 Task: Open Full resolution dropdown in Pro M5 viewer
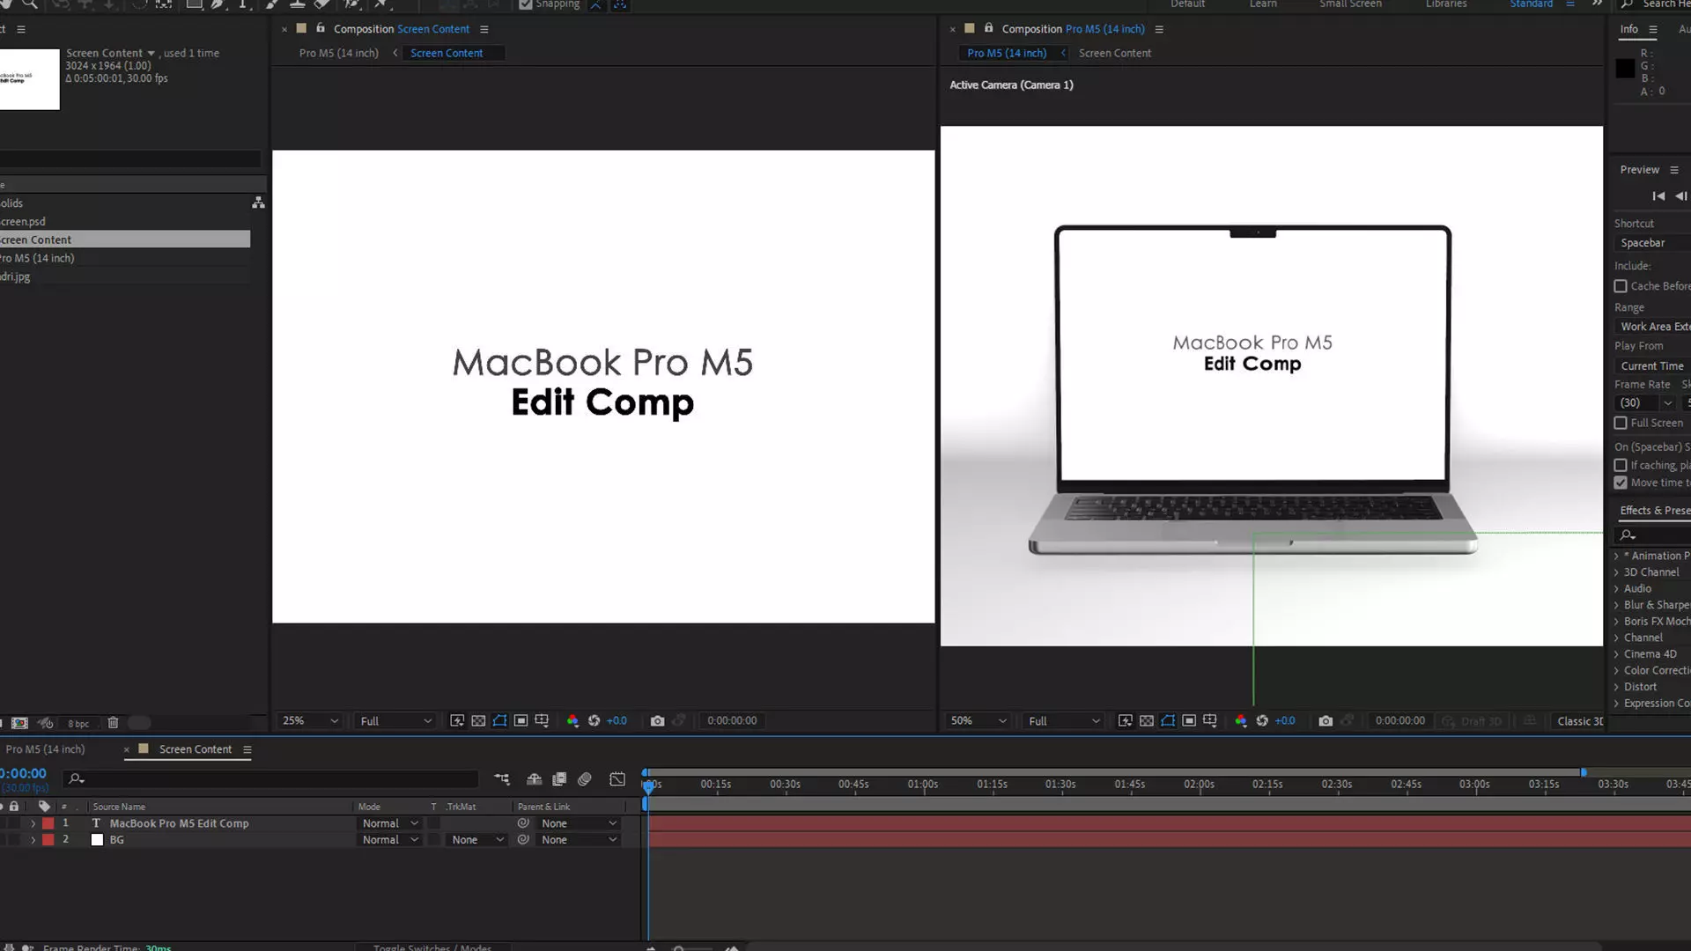(1063, 720)
